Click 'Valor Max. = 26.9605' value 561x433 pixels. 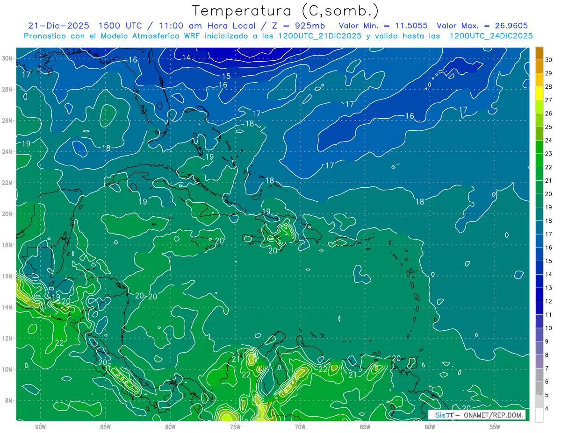[482, 26]
